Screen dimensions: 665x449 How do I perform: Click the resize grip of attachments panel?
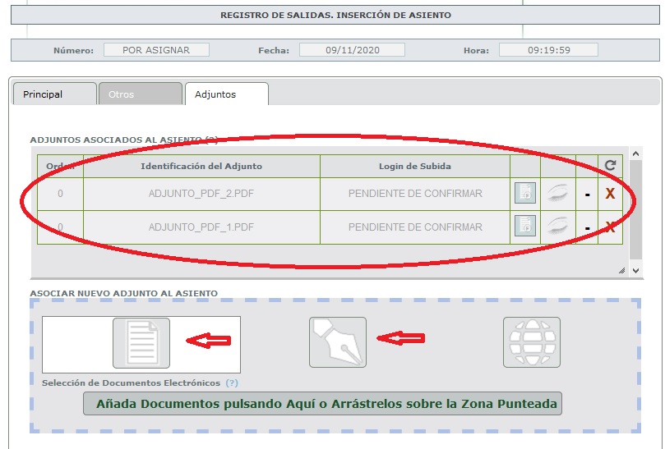(621, 270)
